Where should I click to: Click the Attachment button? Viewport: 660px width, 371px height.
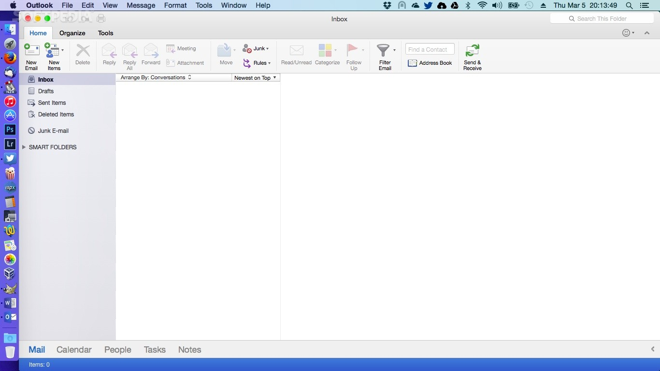(185, 63)
